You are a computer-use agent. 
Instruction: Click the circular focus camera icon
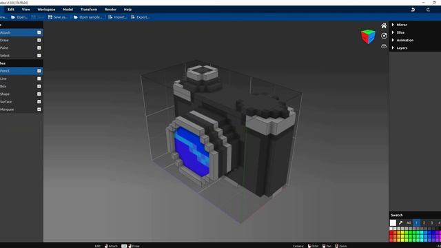coord(384,36)
